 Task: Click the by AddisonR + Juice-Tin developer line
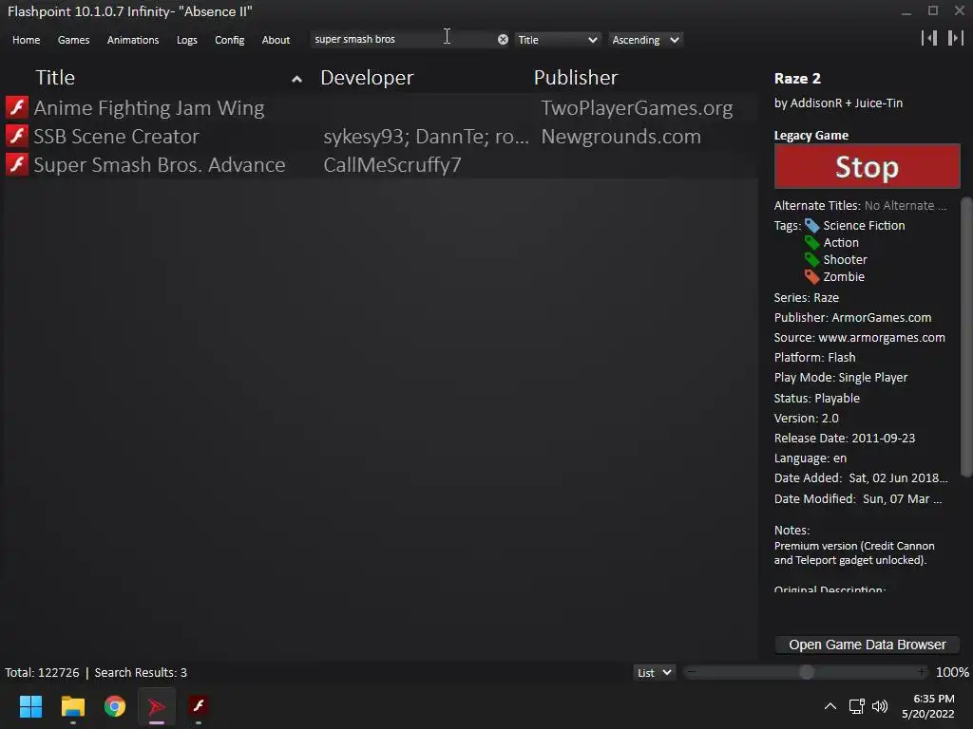(838, 103)
